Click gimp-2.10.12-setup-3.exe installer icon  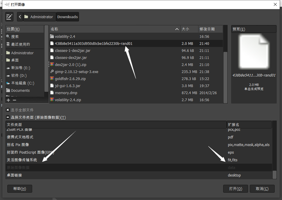(x=52, y=72)
